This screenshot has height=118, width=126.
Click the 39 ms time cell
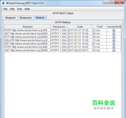[100, 37]
